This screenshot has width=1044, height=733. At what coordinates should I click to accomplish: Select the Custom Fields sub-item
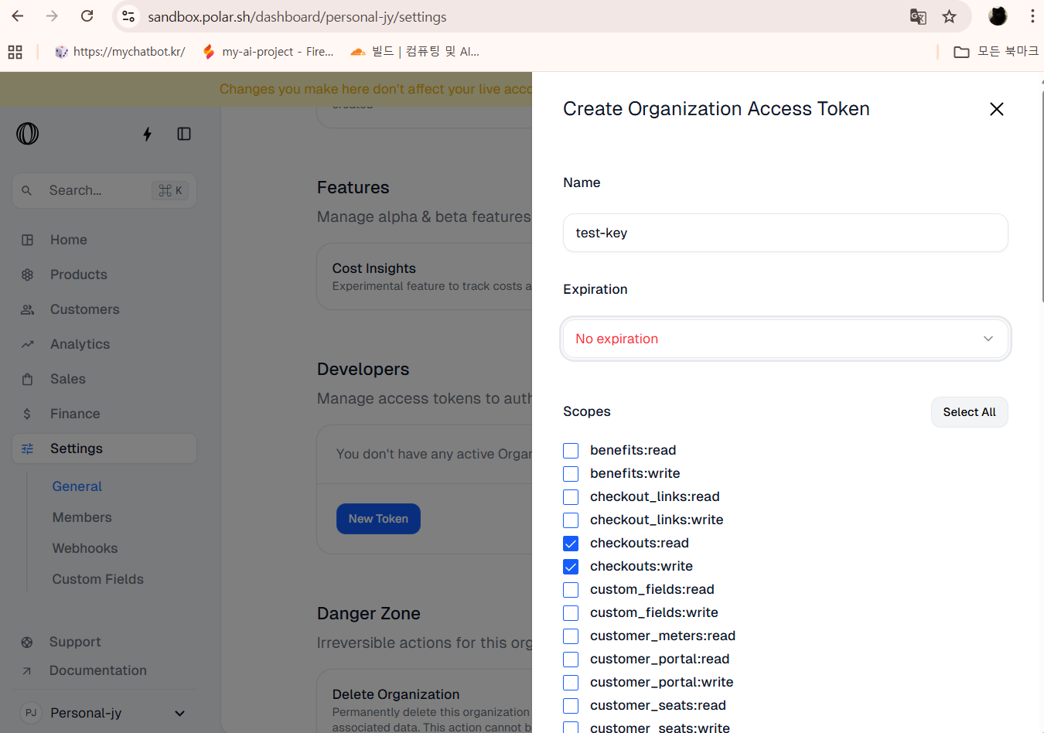98,579
